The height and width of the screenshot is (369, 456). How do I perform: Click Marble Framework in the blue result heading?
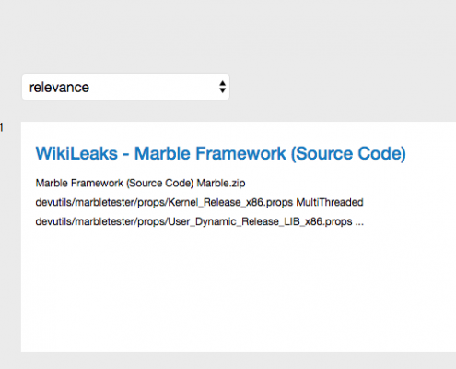tap(210, 153)
